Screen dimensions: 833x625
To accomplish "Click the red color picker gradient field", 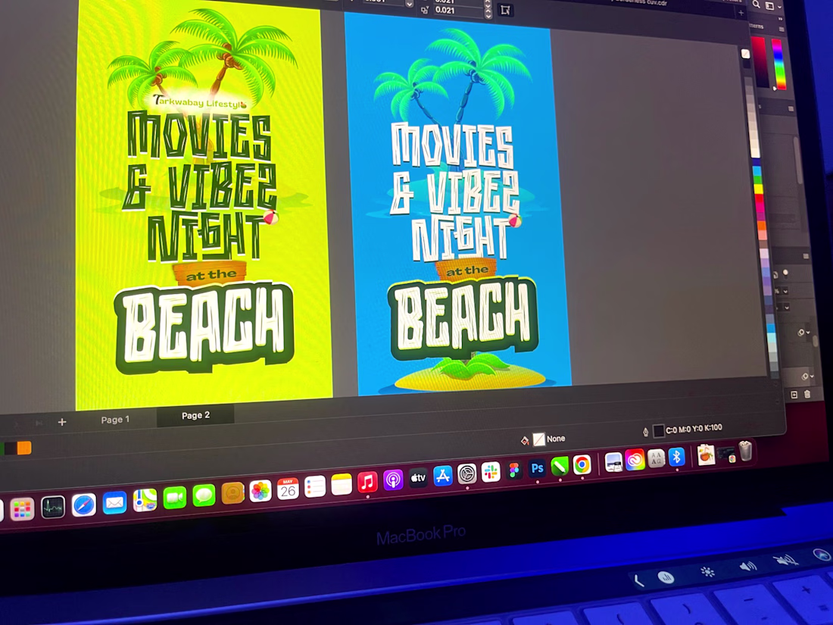I will click(760, 61).
